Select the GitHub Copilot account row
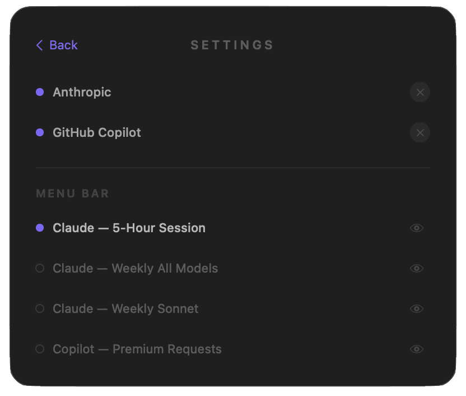Screen dimensions: 466x396 pyautogui.click(x=96, y=132)
